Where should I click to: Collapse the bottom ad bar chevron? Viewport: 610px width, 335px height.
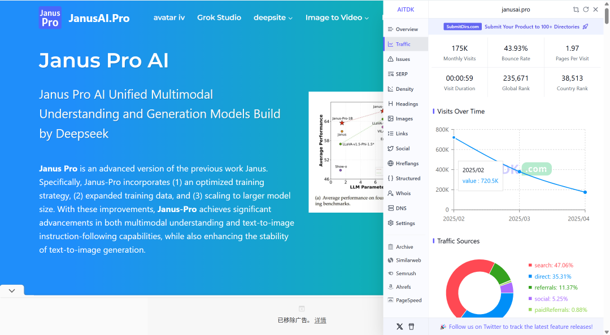(12, 290)
